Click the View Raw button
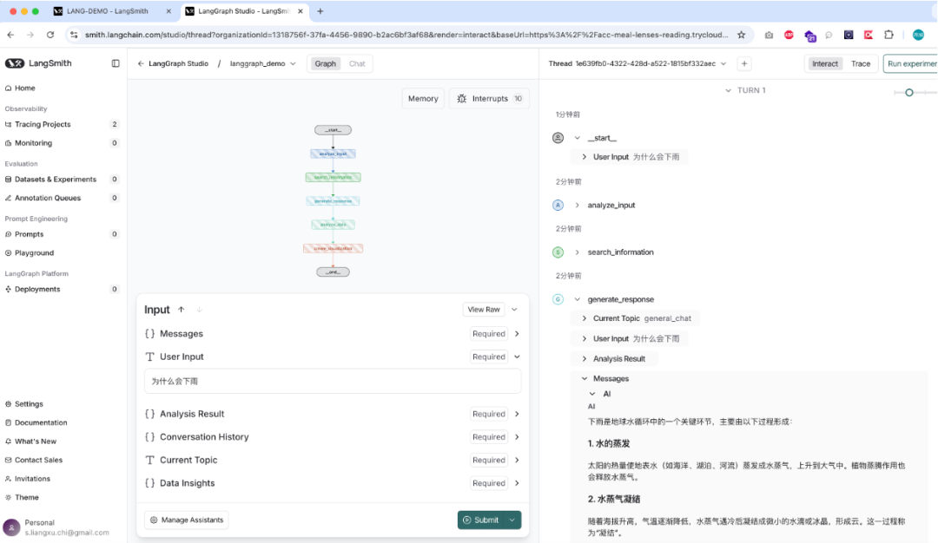This screenshot has width=938, height=543. tap(484, 310)
